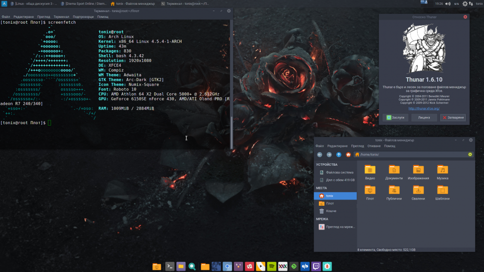Open the teal download-gear app in dock
Screen dimensions: 484x272
point(327,267)
